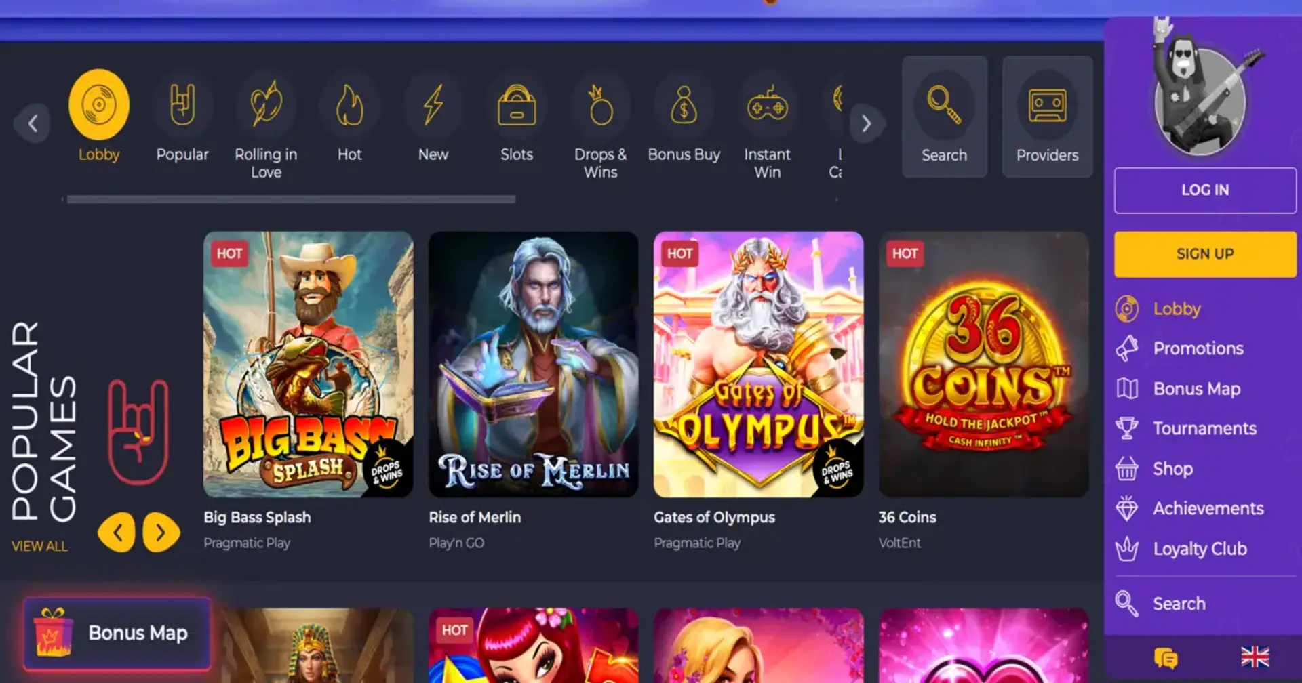Show previous popular games with yellow arrow
Viewport: 1302px width, 683px height.
[x=117, y=533]
